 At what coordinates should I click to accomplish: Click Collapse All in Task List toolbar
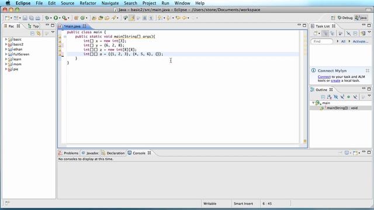[x=355, y=33]
